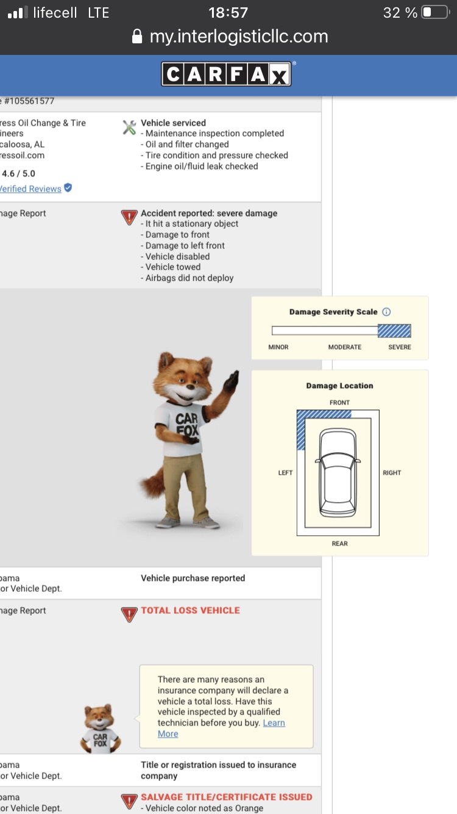Viewport: 457px width, 814px height.
Task: Tap the red accident warning icon
Action: click(129, 217)
